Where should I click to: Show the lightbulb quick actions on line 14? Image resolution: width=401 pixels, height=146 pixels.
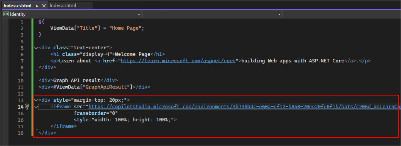pyautogui.click(x=27, y=107)
